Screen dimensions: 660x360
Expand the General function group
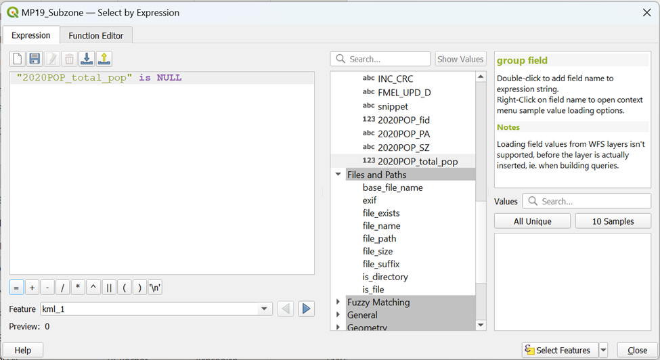click(x=338, y=315)
